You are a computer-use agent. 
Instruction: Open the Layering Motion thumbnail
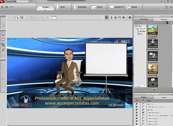(x=153, y=44)
